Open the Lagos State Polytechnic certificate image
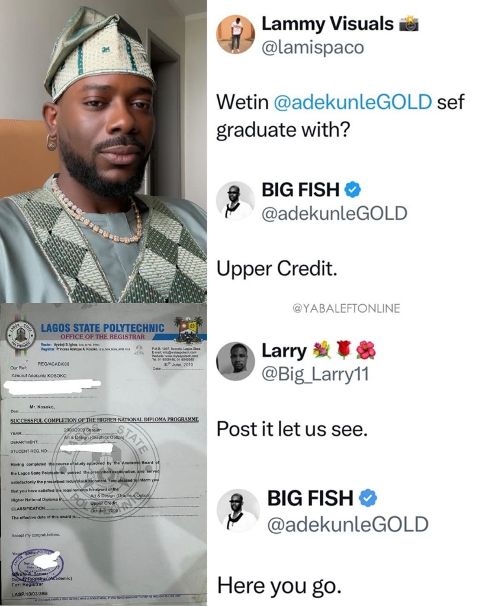The height and width of the screenshot is (606, 485). [x=103, y=454]
